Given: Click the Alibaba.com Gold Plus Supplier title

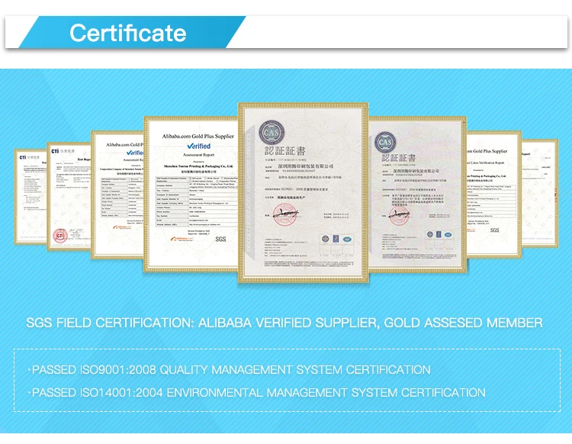Looking at the screenshot, I should [x=198, y=135].
